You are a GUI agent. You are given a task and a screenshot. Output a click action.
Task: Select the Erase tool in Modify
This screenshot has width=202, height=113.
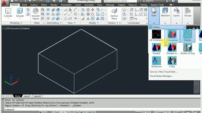[x=83, y=19]
